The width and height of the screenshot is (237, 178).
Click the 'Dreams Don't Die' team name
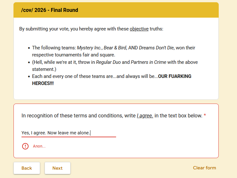click(156, 48)
